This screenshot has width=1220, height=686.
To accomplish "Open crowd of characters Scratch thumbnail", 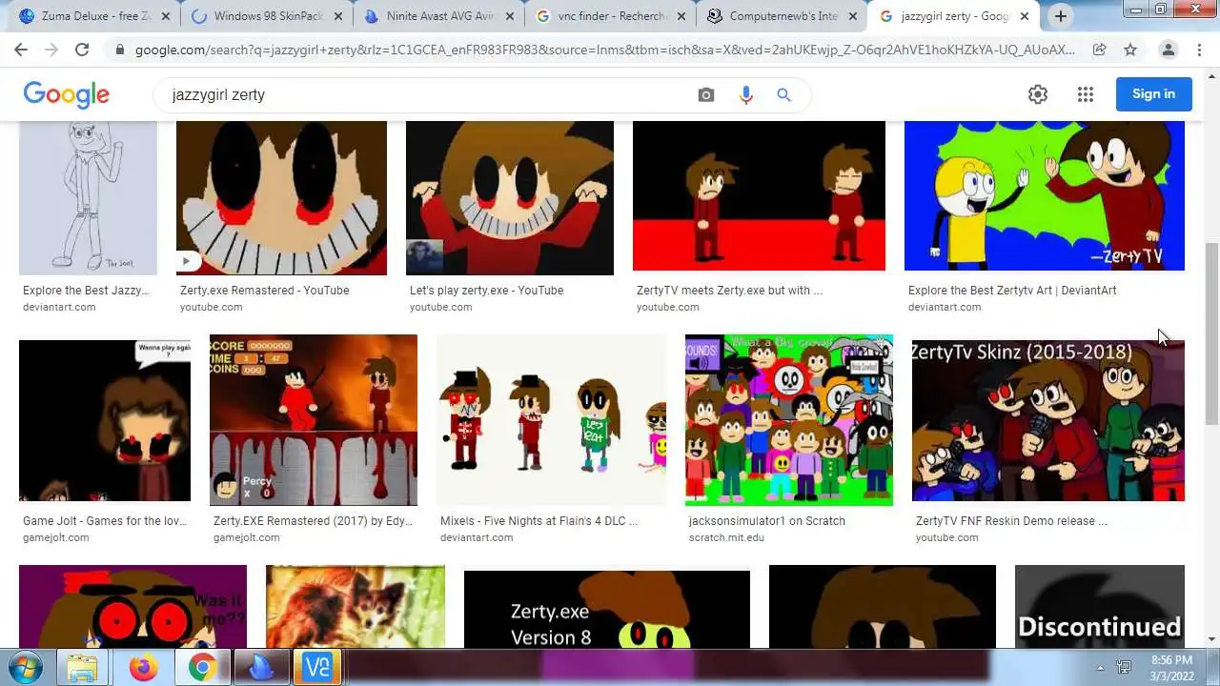I will pos(789,420).
